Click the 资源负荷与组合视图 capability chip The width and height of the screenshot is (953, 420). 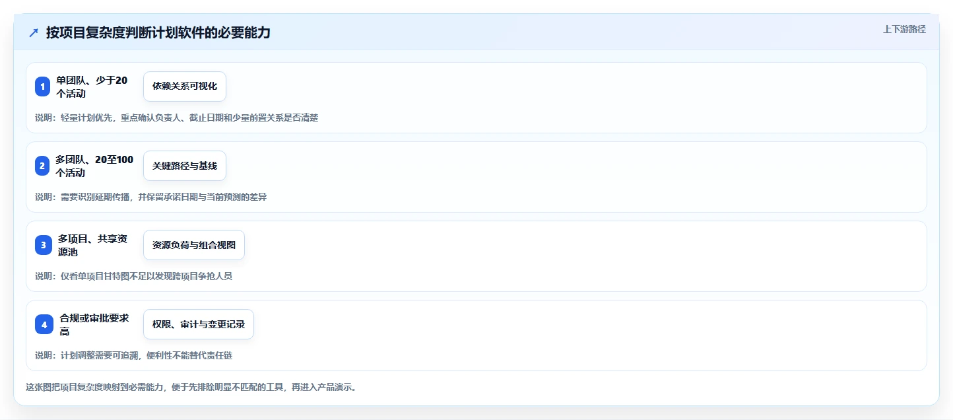[x=194, y=245]
